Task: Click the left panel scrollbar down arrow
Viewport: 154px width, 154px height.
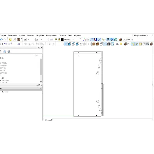Action: (x=41, y=82)
